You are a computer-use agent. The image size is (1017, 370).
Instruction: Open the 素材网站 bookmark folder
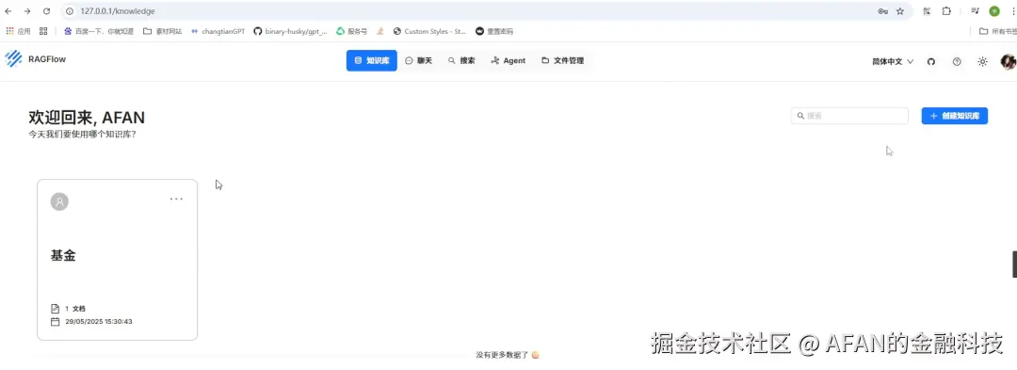(x=162, y=31)
